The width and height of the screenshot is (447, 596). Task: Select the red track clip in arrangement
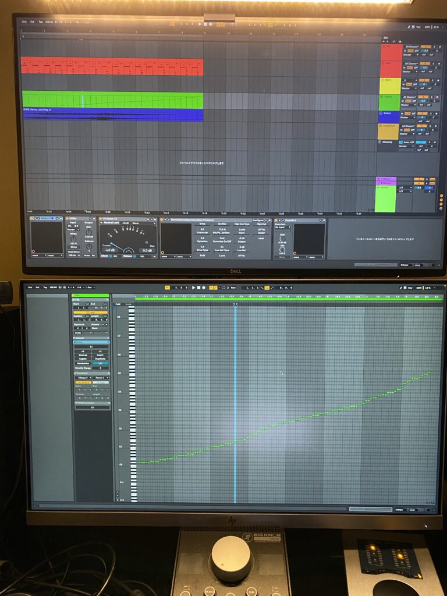pos(112,66)
